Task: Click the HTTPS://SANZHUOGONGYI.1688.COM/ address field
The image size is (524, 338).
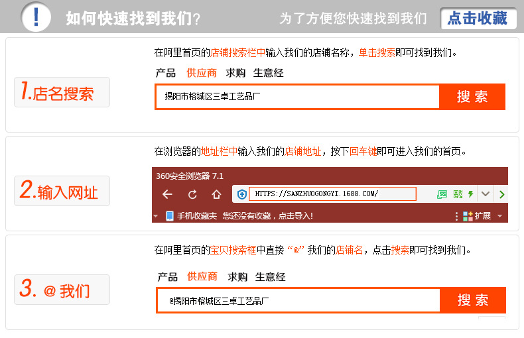Action: coord(332,194)
